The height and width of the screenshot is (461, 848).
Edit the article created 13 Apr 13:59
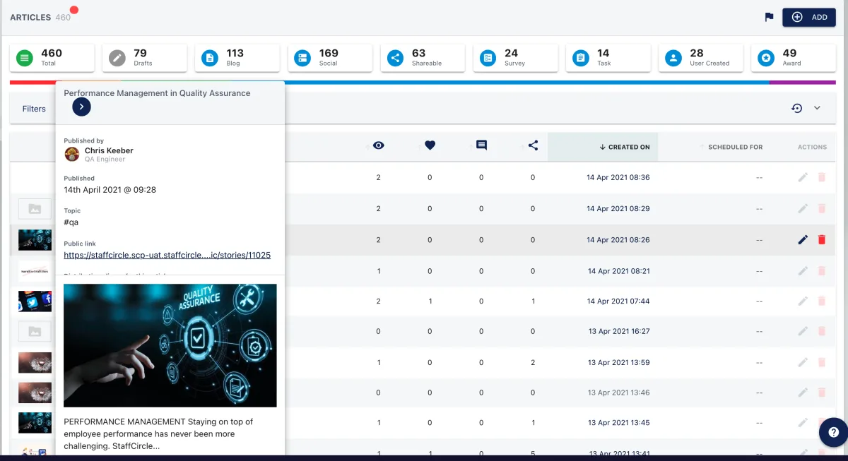[x=803, y=362]
